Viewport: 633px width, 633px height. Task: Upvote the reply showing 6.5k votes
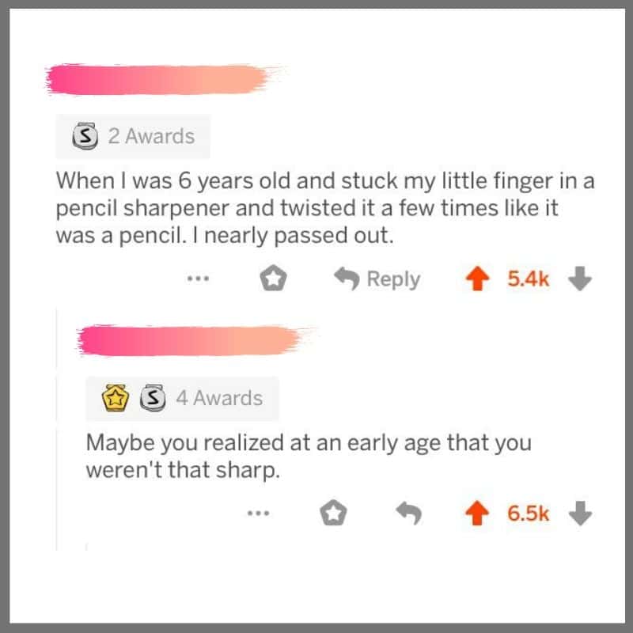click(479, 513)
